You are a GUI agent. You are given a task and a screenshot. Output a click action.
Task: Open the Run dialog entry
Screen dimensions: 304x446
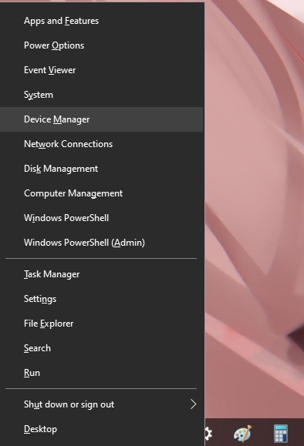pyautogui.click(x=102, y=373)
